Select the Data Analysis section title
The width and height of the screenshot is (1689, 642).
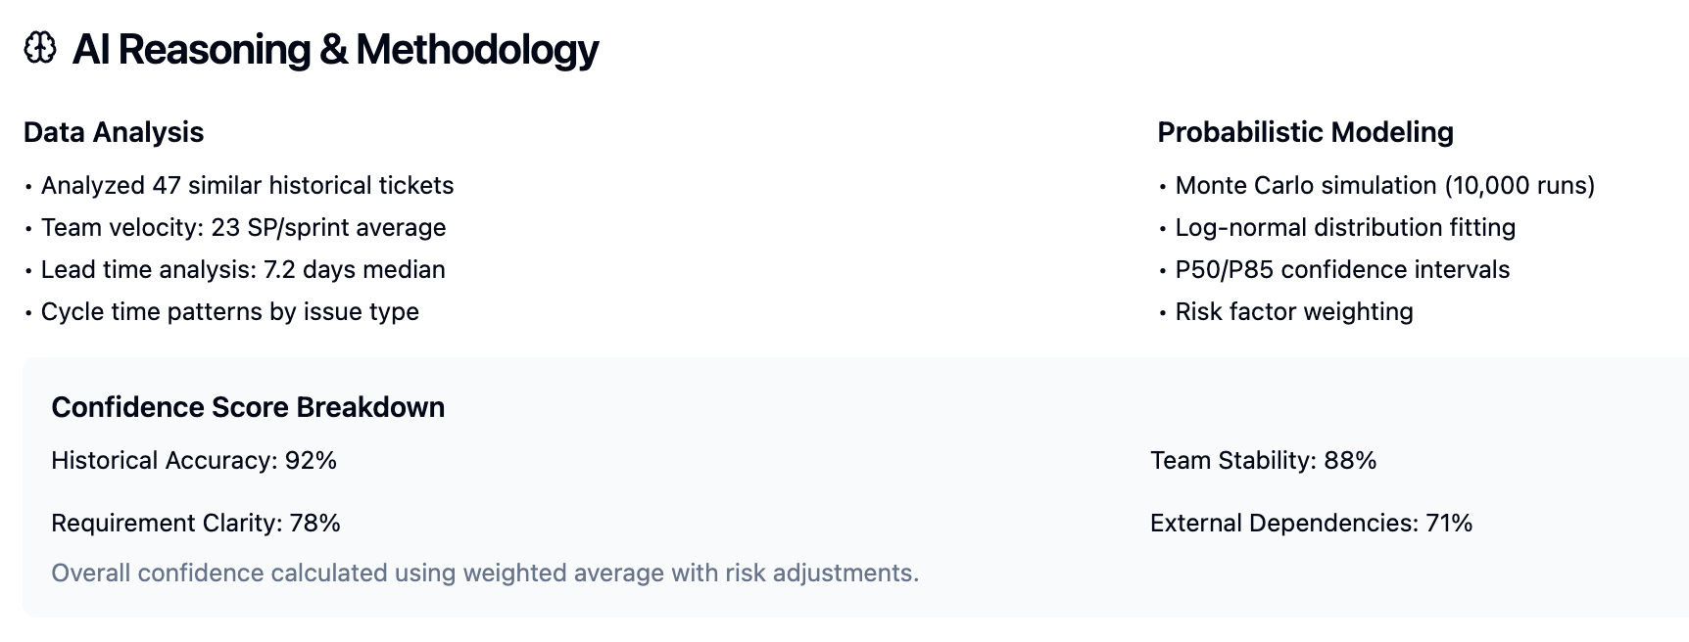click(x=114, y=132)
